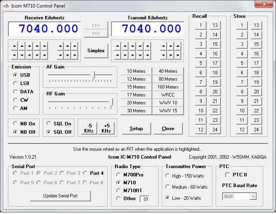The width and height of the screenshot is (276, 214).
Task: Set transmitter power to Medium 60 Watts
Action: click(x=187, y=187)
